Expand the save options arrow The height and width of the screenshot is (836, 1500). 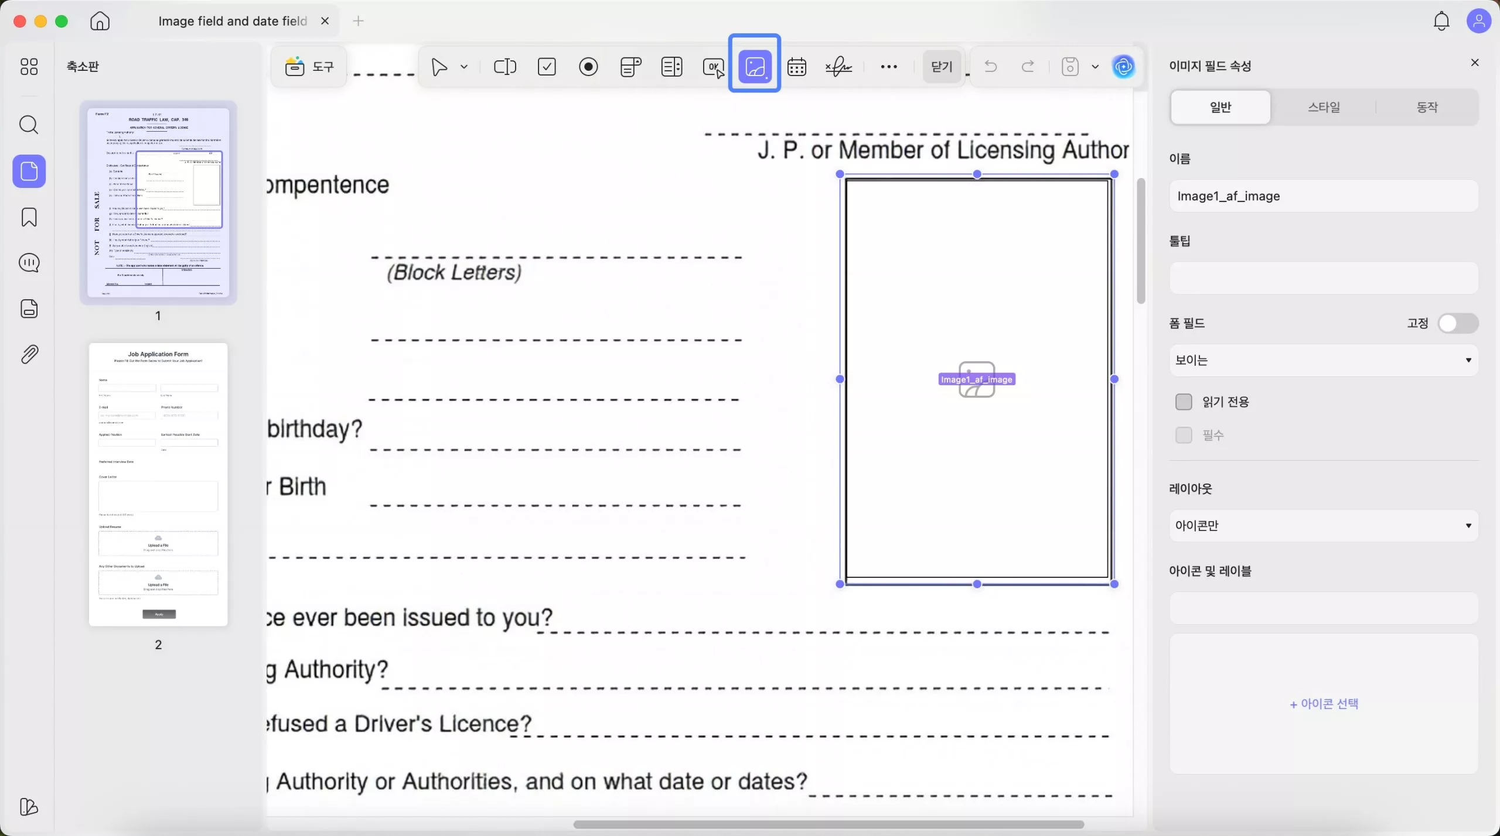click(x=1095, y=67)
